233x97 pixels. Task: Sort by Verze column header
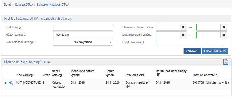tap(46, 75)
